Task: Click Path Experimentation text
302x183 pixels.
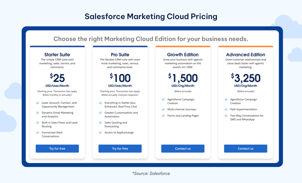Action: click(x=244, y=109)
